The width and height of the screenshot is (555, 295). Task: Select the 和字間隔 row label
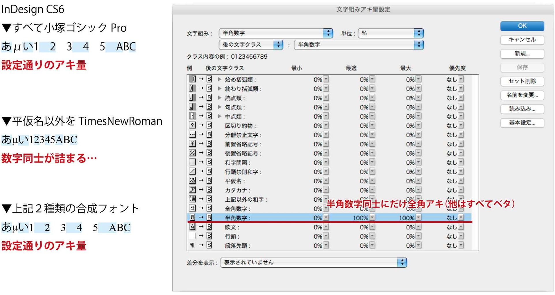tap(238, 162)
